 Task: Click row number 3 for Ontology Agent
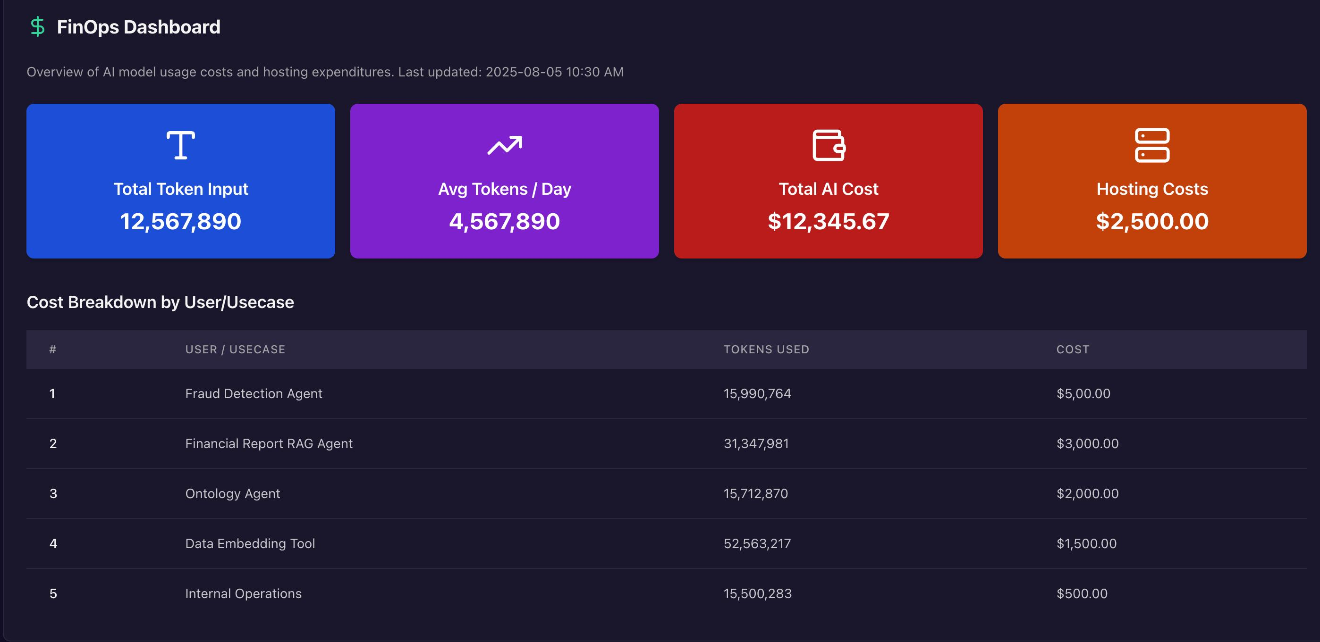pos(53,493)
